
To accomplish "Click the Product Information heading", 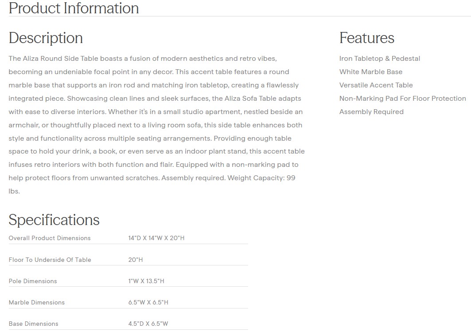I will pos(74,8).
